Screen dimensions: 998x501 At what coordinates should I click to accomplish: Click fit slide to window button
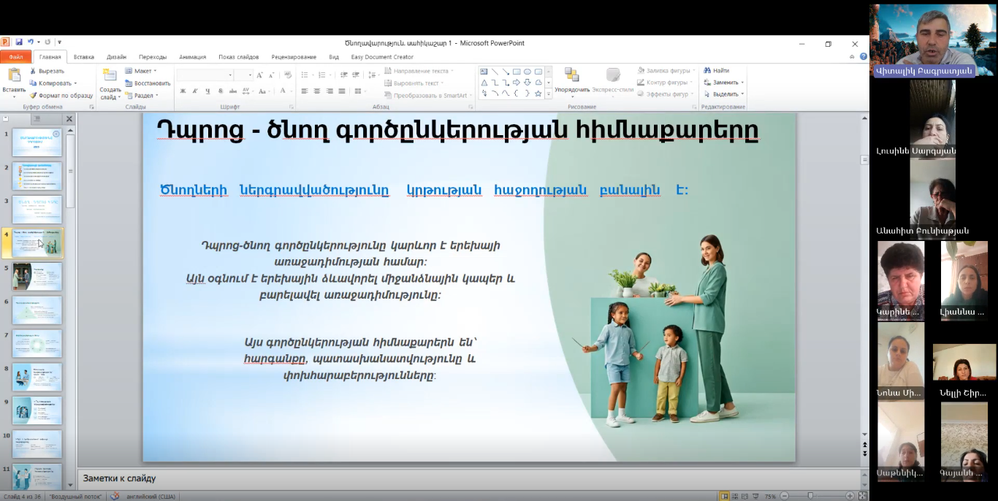pos(862,496)
